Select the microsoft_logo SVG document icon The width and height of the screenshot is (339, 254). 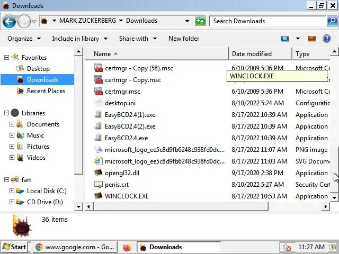99,161
